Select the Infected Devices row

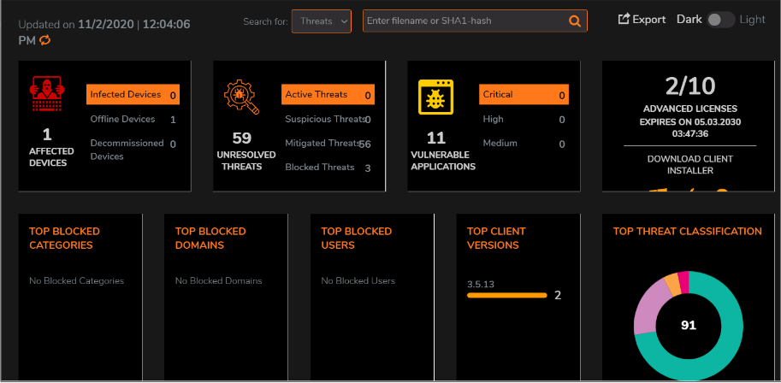[133, 95]
